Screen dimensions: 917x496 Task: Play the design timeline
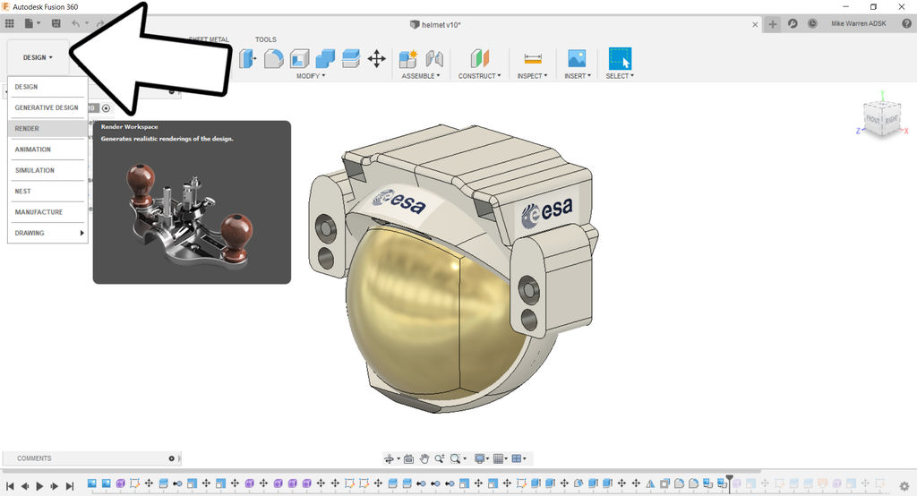pyautogui.click(x=39, y=486)
